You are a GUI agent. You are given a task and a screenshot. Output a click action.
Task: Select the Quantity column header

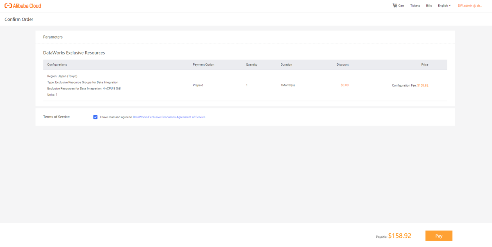click(x=251, y=65)
